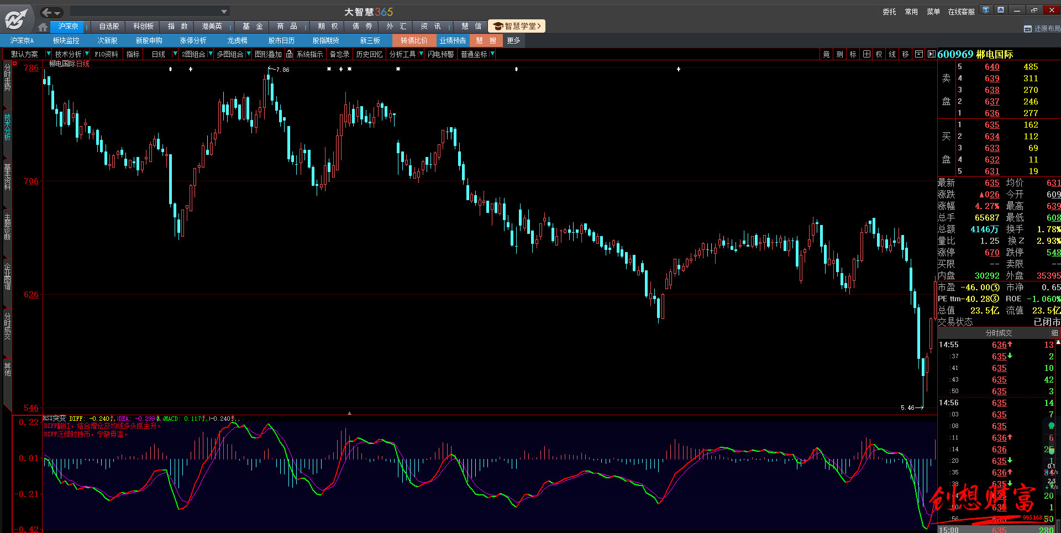This screenshot has height=533, width=1061.
Task: Switch to the 自选股 tab
Action: (109, 26)
